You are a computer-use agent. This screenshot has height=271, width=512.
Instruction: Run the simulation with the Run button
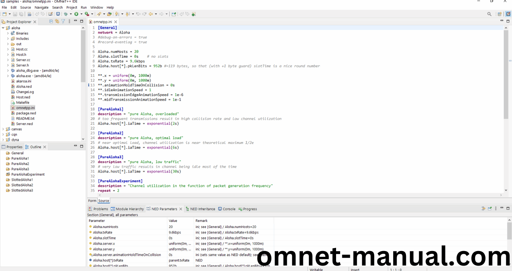(x=76, y=14)
